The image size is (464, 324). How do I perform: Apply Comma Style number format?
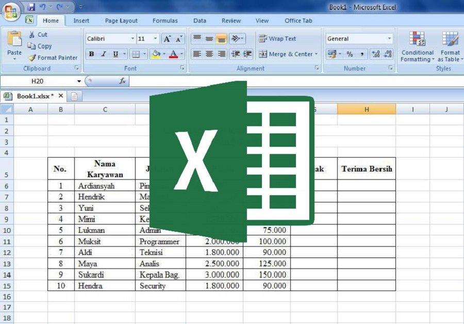(x=362, y=54)
